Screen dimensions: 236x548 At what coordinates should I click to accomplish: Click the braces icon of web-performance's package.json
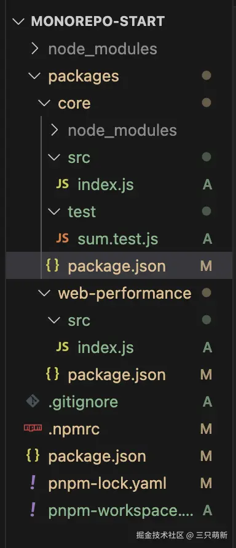pyautogui.click(x=53, y=375)
